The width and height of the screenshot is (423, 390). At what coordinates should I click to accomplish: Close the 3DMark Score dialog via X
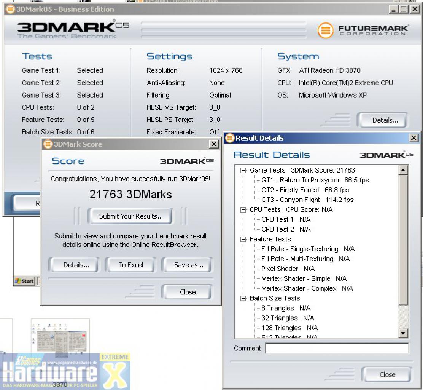tap(214, 144)
